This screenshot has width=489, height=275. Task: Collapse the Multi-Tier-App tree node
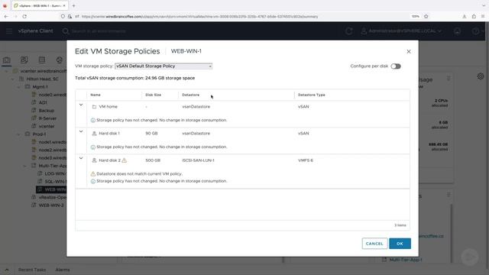click(25, 166)
